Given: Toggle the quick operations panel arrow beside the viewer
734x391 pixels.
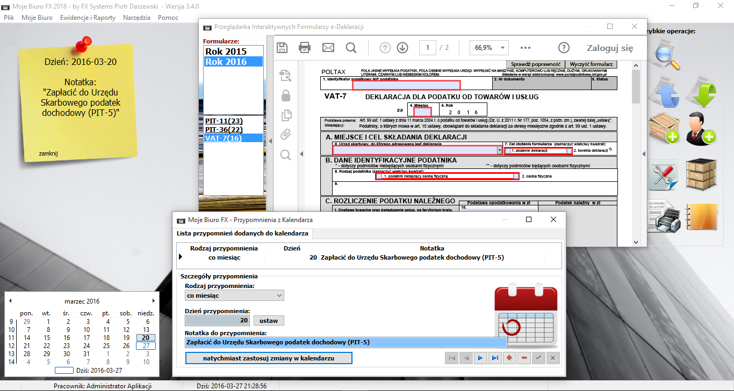Looking at the screenshot, I should click(644, 154).
